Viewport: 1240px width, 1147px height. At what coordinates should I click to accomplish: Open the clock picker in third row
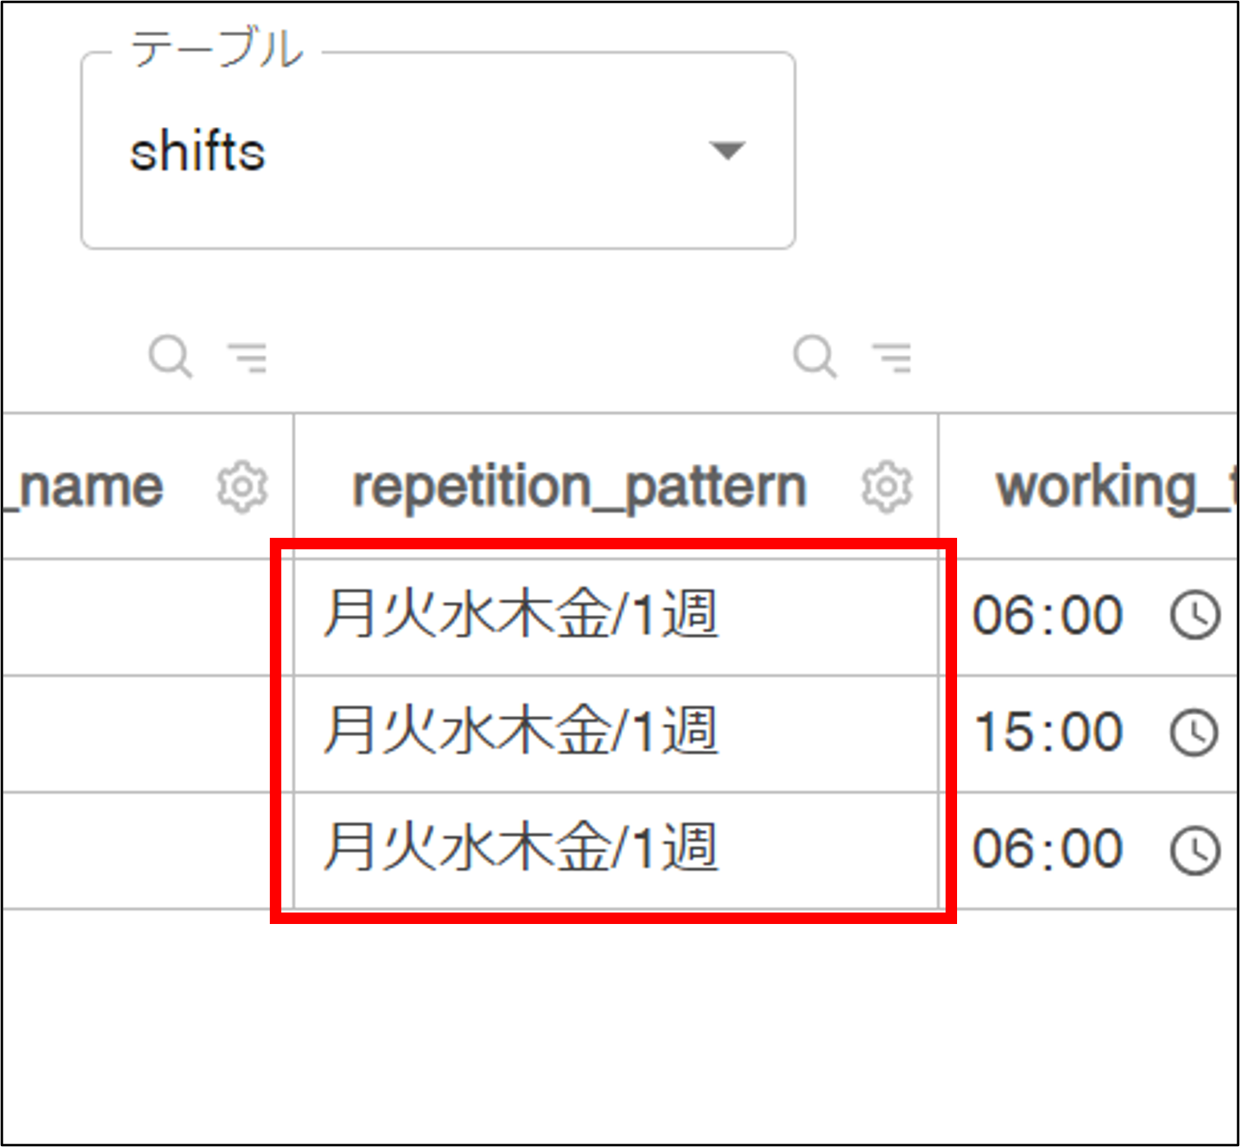coord(1195,850)
